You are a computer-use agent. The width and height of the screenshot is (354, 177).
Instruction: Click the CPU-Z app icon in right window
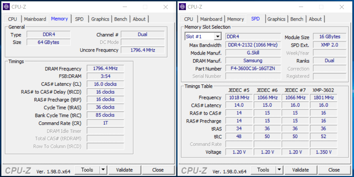point(182,7)
